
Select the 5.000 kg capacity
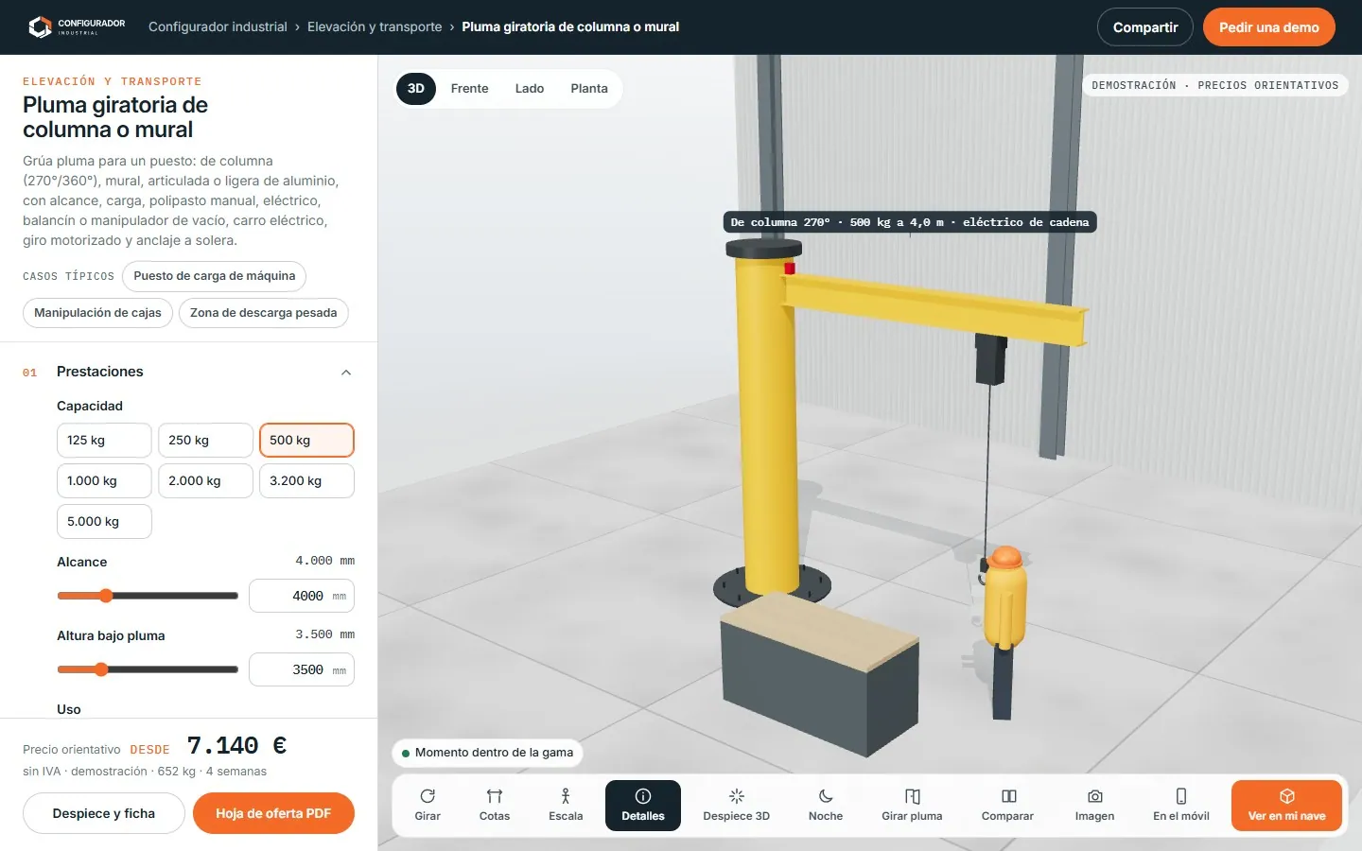tap(104, 522)
